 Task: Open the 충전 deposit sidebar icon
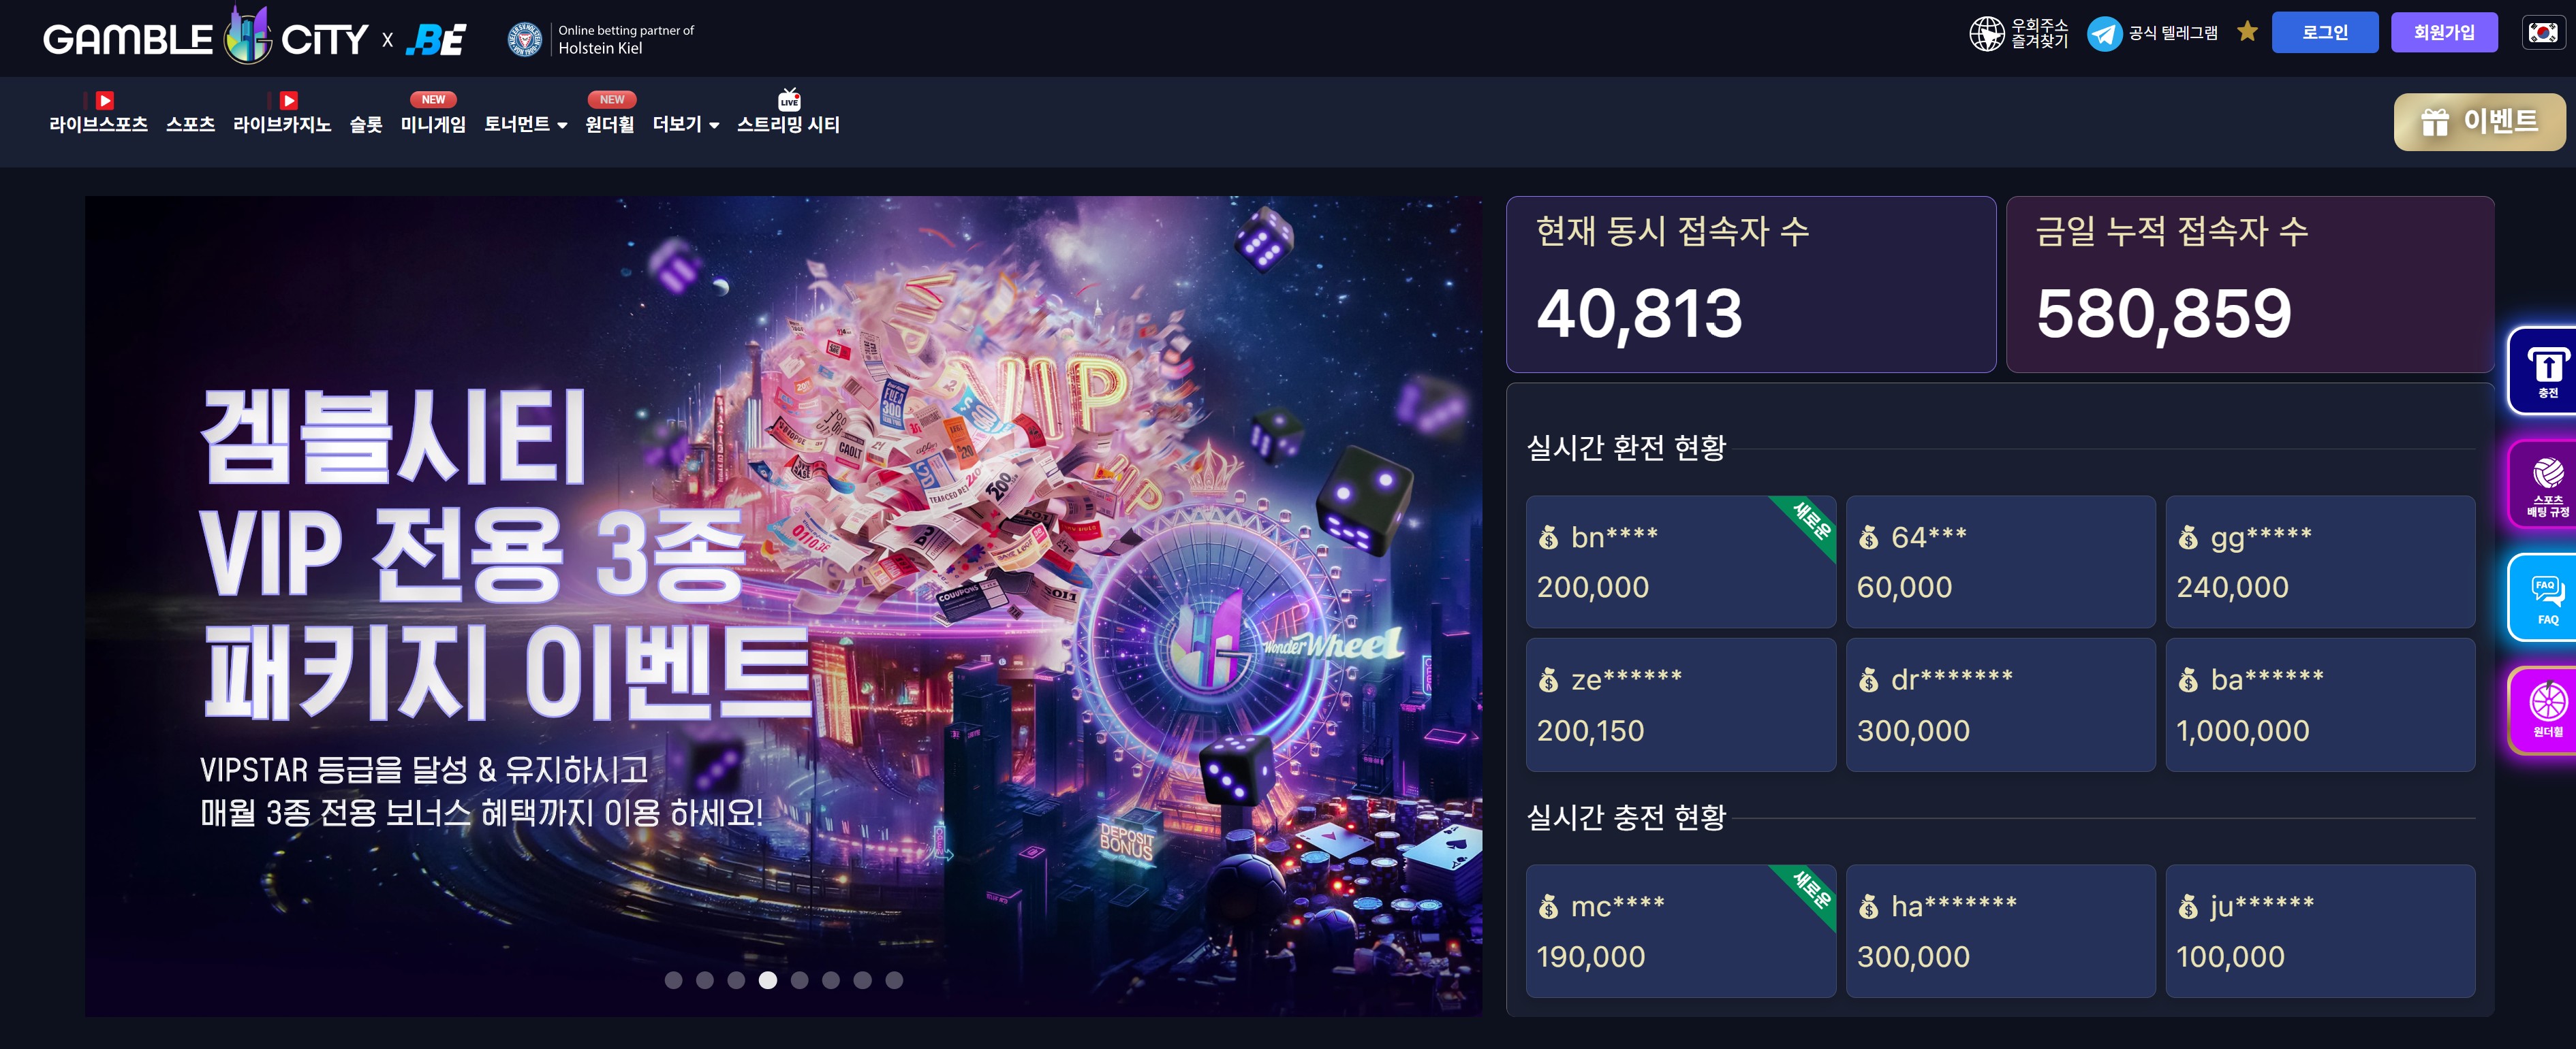(2546, 370)
